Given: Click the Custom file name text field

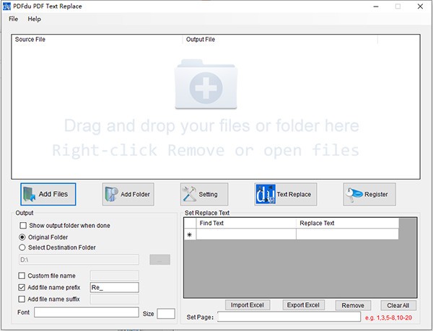Looking at the screenshot, I should 114,275.
